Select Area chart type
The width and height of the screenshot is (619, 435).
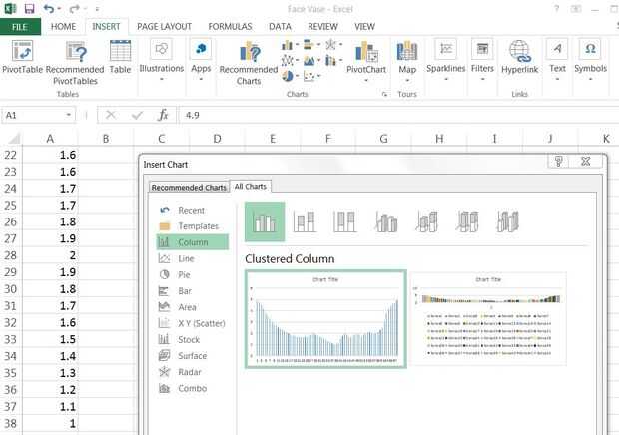(x=192, y=307)
